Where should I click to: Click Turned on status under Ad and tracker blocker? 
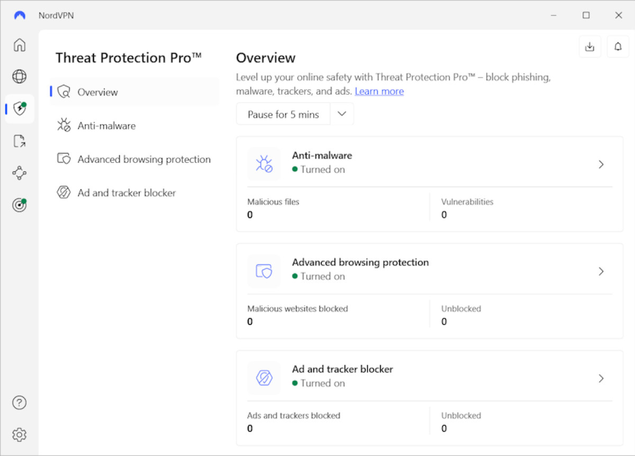(319, 383)
